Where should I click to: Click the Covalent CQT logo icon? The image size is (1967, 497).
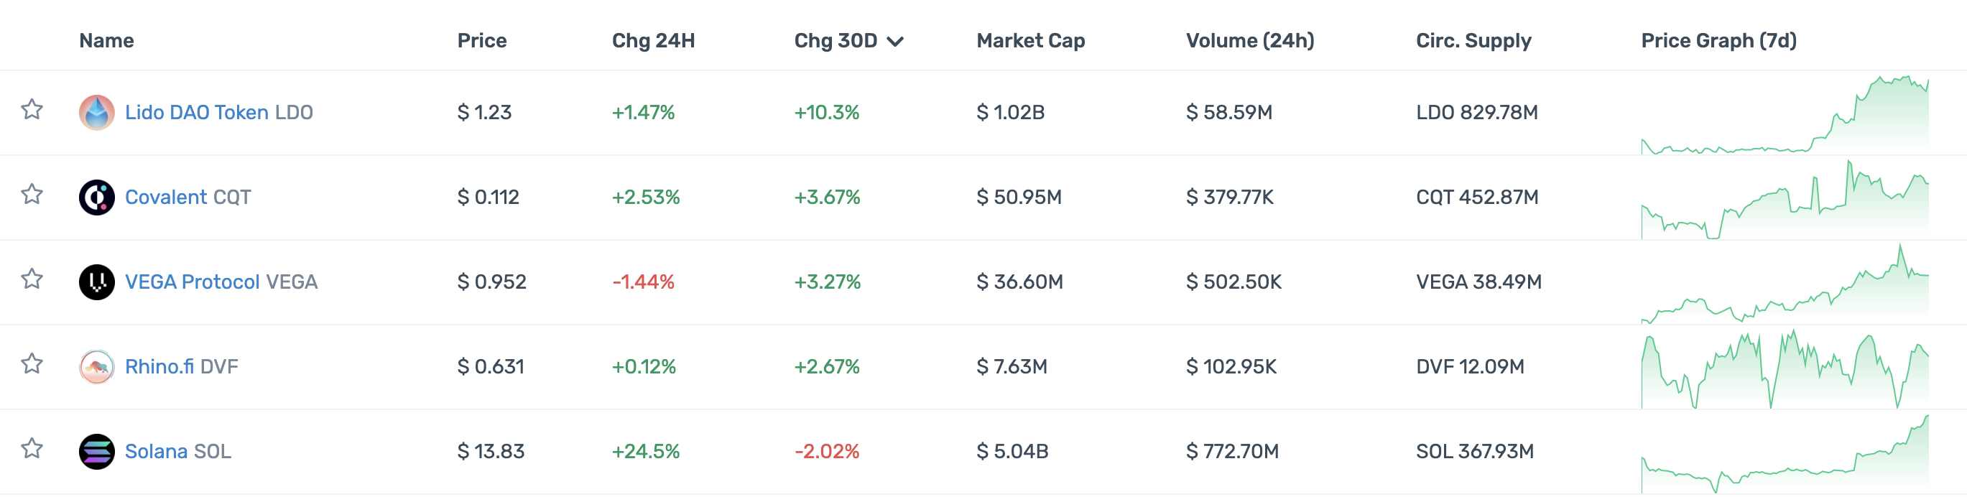(x=97, y=198)
